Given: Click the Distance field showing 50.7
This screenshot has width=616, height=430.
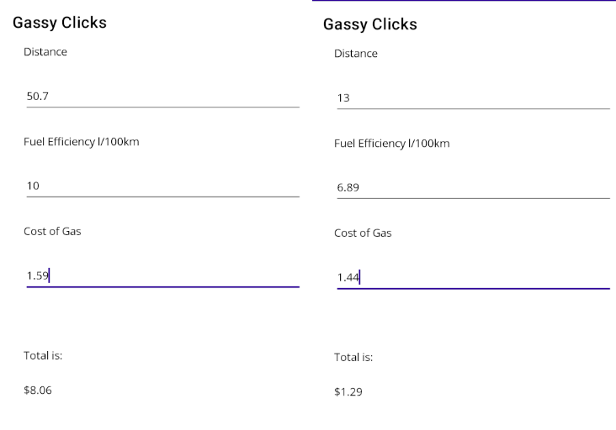Looking at the screenshot, I should point(162,96).
